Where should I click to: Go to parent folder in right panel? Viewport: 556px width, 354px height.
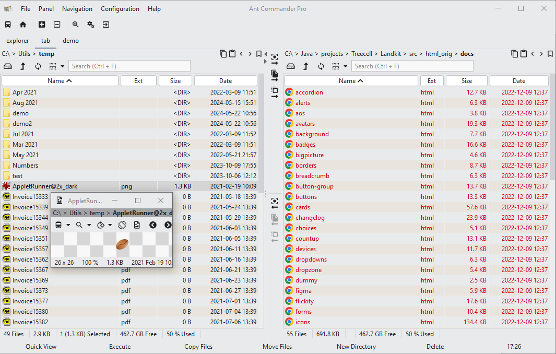[306, 66]
